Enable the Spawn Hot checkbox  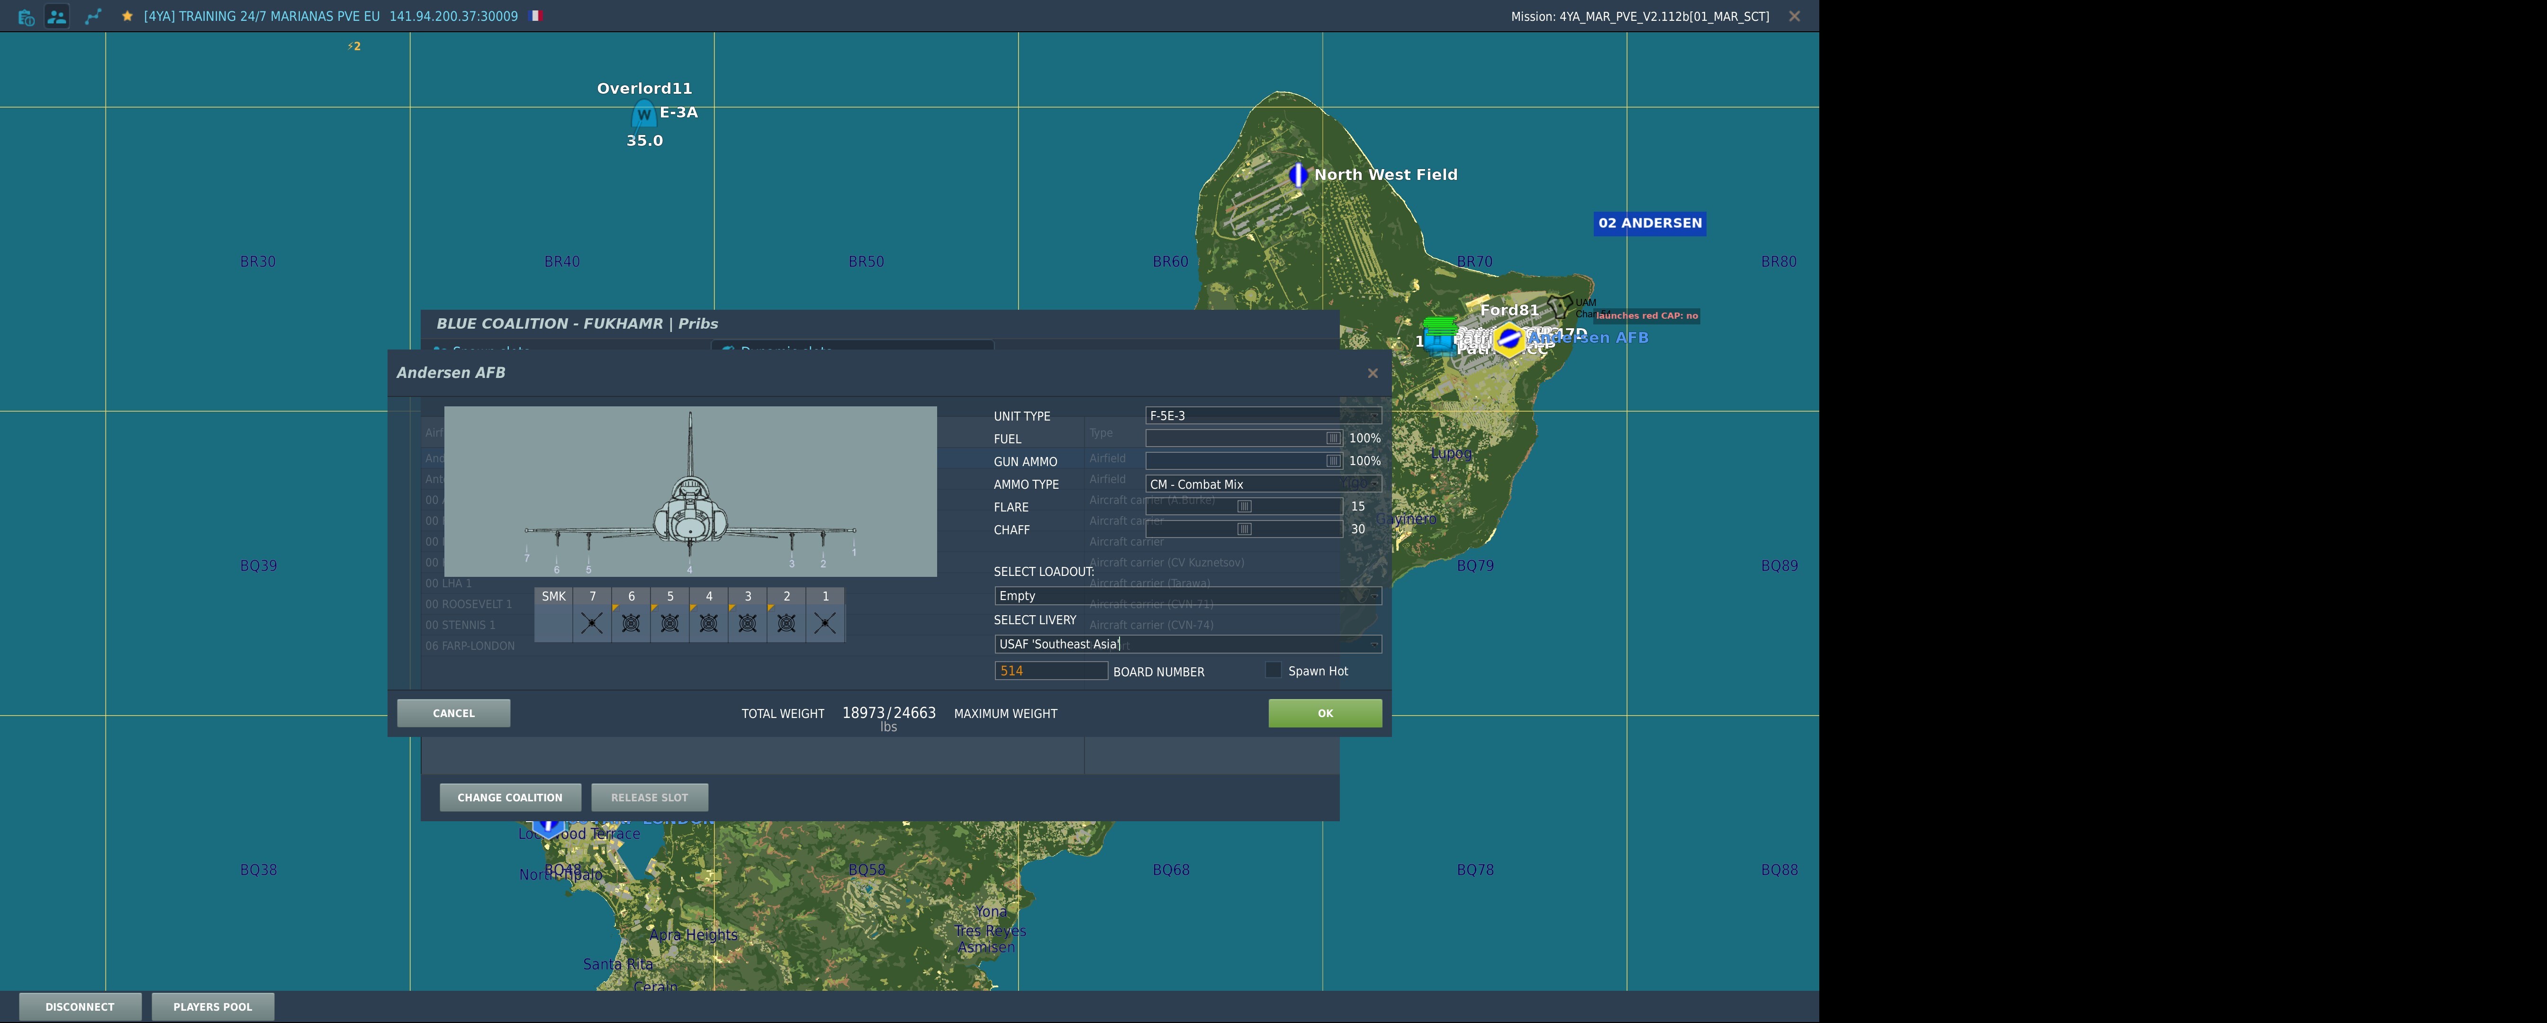coord(1273,670)
